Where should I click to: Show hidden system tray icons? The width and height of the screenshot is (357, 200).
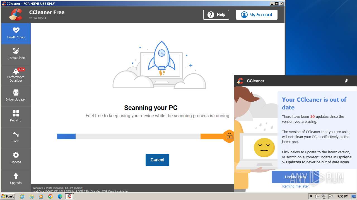coord(311,196)
